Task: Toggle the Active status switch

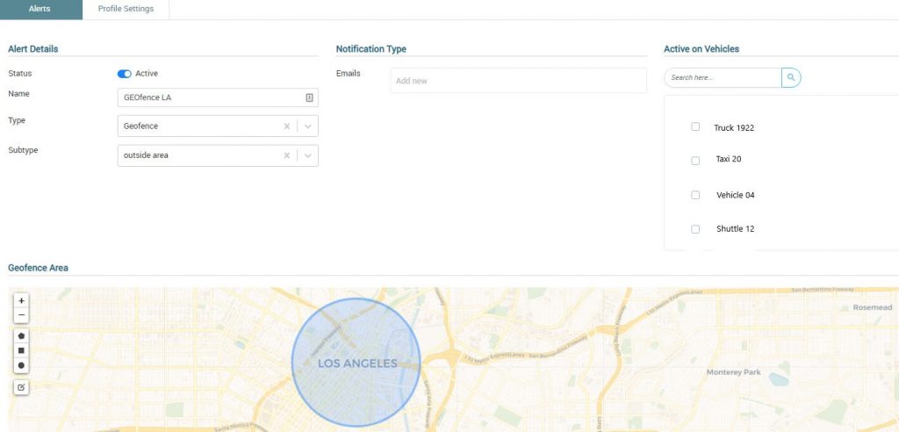Action: tap(124, 74)
